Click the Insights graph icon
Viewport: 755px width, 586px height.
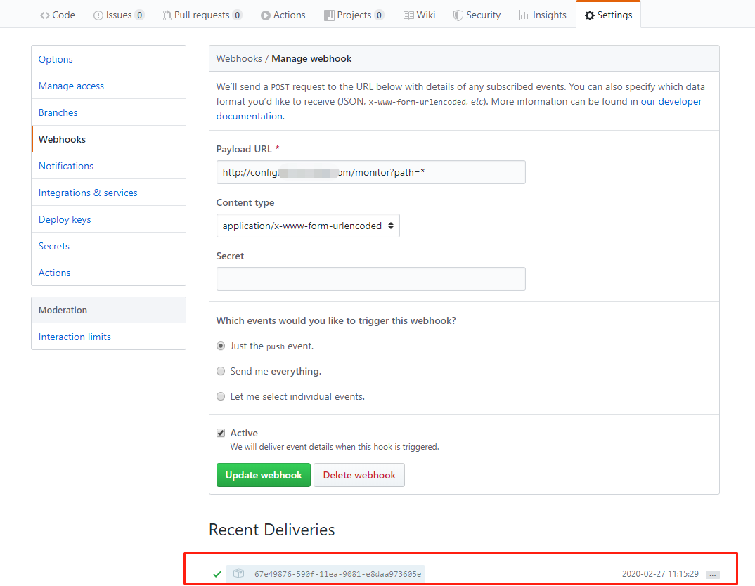point(524,15)
